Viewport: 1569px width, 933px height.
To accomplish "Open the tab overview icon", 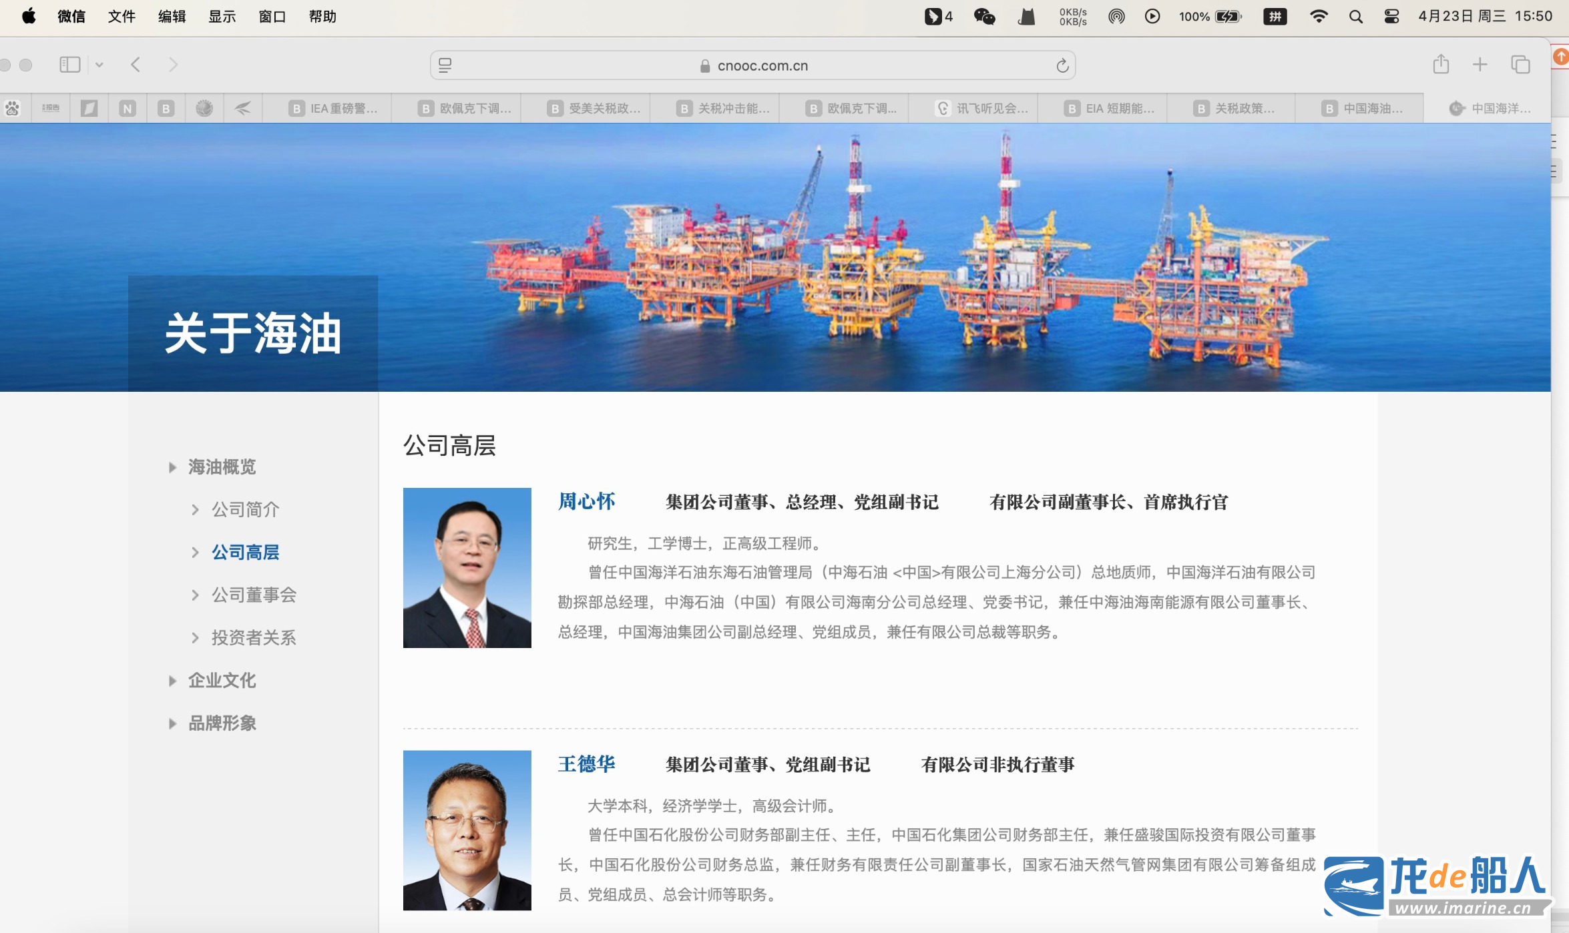I will click(1520, 65).
